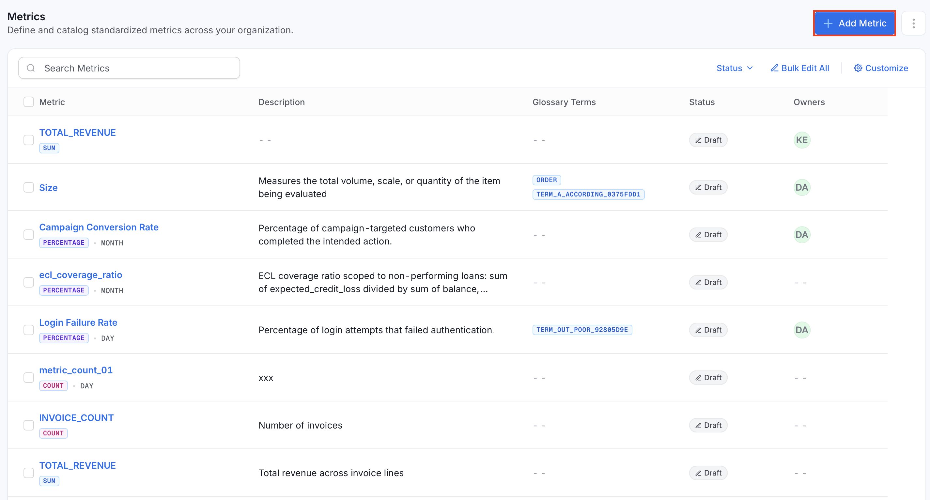
Task: Click the Draft badge for metric_count_01
Action: coord(708,378)
